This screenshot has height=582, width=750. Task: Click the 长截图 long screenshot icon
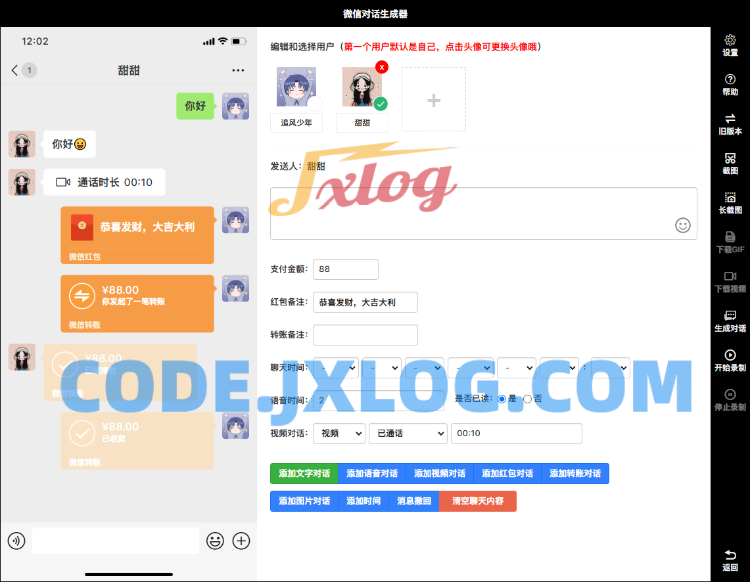[730, 198]
